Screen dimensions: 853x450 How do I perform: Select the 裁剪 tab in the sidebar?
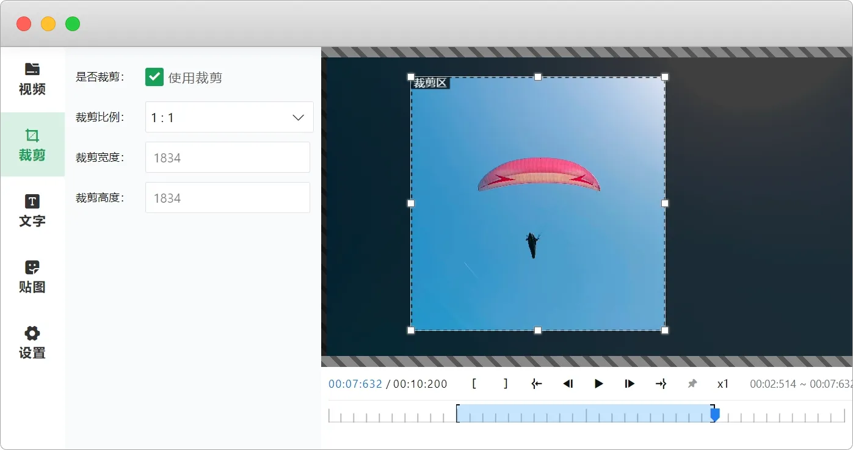[x=32, y=145]
